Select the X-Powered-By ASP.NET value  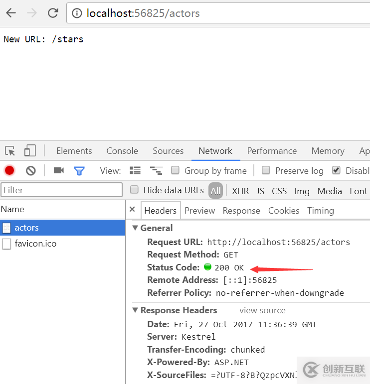pyautogui.click(x=231, y=362)
